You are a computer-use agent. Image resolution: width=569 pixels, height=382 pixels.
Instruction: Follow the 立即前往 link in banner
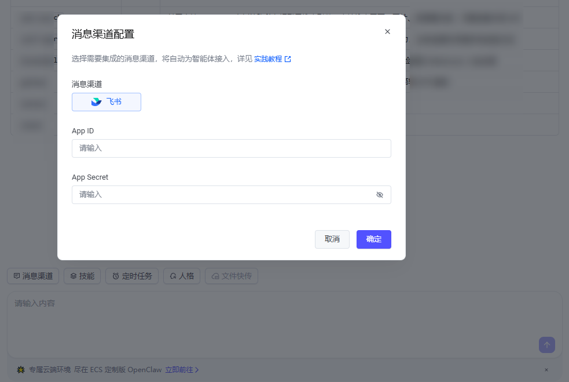click(x=182, y=370)
